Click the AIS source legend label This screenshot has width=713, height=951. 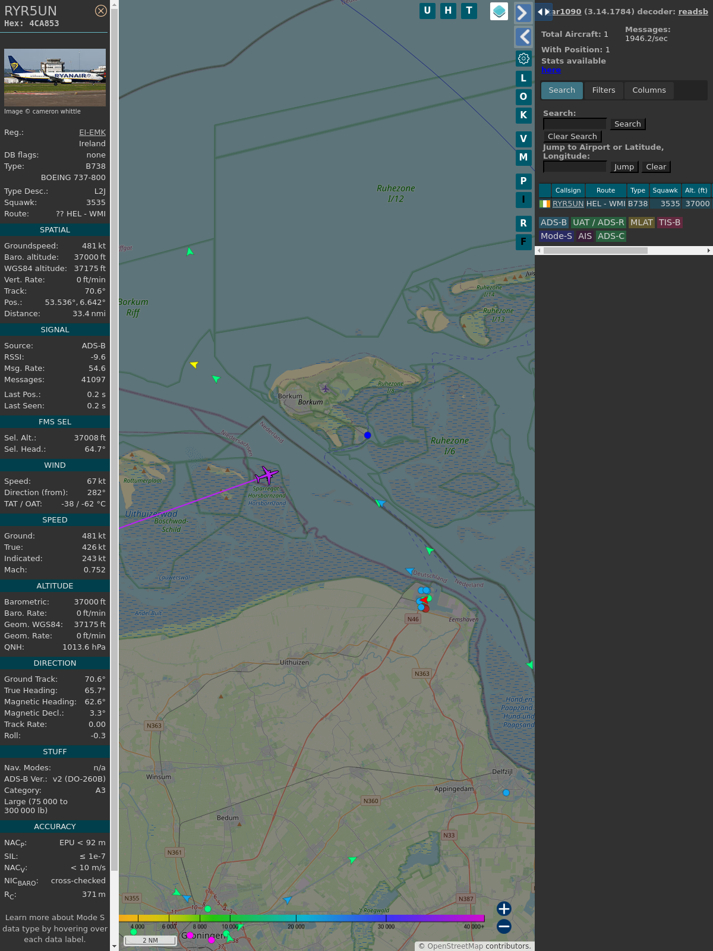tap(585, 236)
